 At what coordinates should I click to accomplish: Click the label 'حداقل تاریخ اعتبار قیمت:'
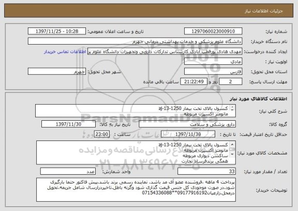pos(263,134)
